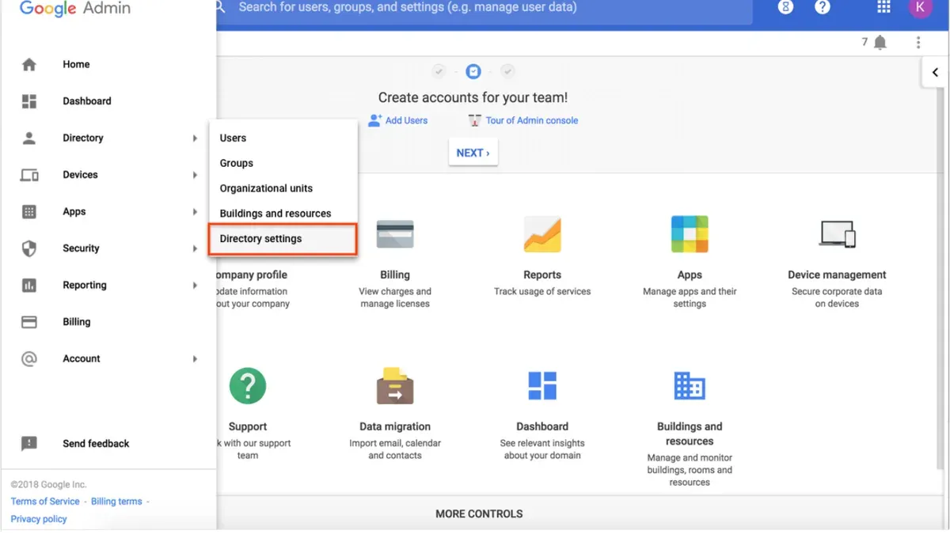The width and height of the screenshot is (950, 534).
Task: Click the Home house icon in sidebar
Action: click(x=29, y=64)
